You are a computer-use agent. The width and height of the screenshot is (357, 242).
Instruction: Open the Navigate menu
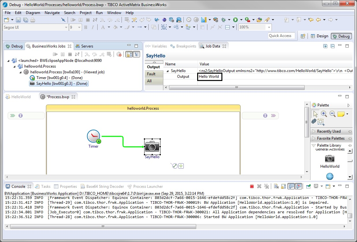tap(52, 13)
